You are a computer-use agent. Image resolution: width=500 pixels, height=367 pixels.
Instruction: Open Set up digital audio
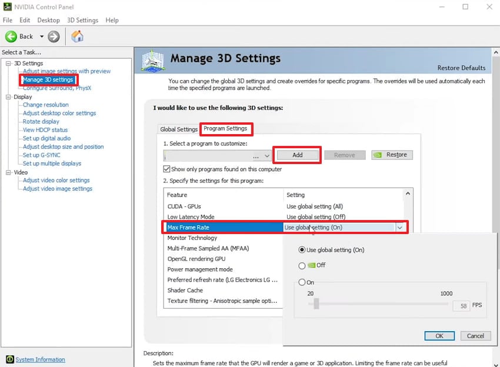(46, 138)
